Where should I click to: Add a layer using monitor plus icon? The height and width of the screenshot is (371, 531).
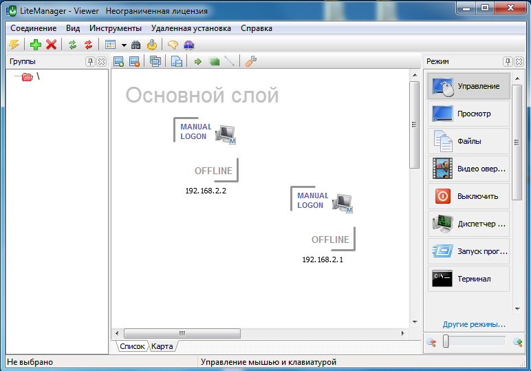pyautogui.click(x=118, y=61)
